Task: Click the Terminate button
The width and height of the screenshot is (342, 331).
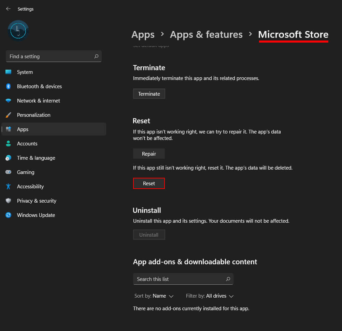Action: coord(149,94)
